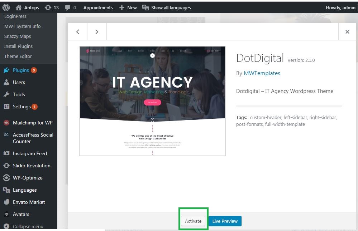Open MWT System Info
The width and height of the screenshot is (358, 231).
click(22, 26)
